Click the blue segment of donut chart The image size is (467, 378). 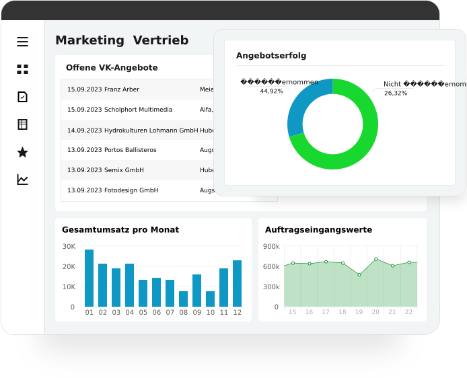pyautogui.click(x=299, y=108)
